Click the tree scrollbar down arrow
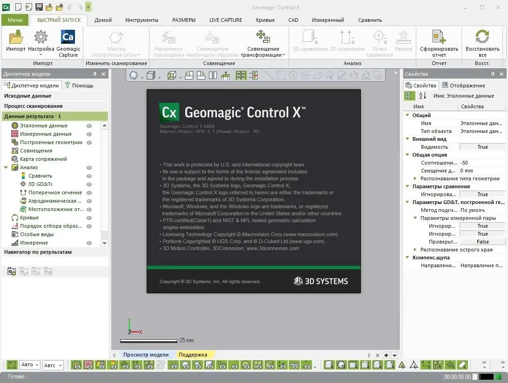The width and height of the screenshot is (508, 383). pyautogui.click(x=104, y=243)
